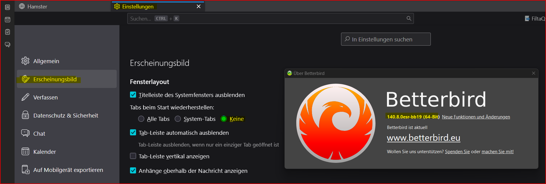Click the magnifier icon in Suchen bar
Screen dimensions: 546x184
tap(409, 18)
